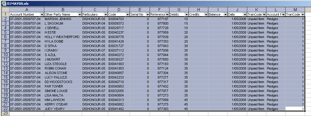Viewport: 311px width, 116px height.
Task: Click the L SKOOKUM cell
Action: click(63, 23)
